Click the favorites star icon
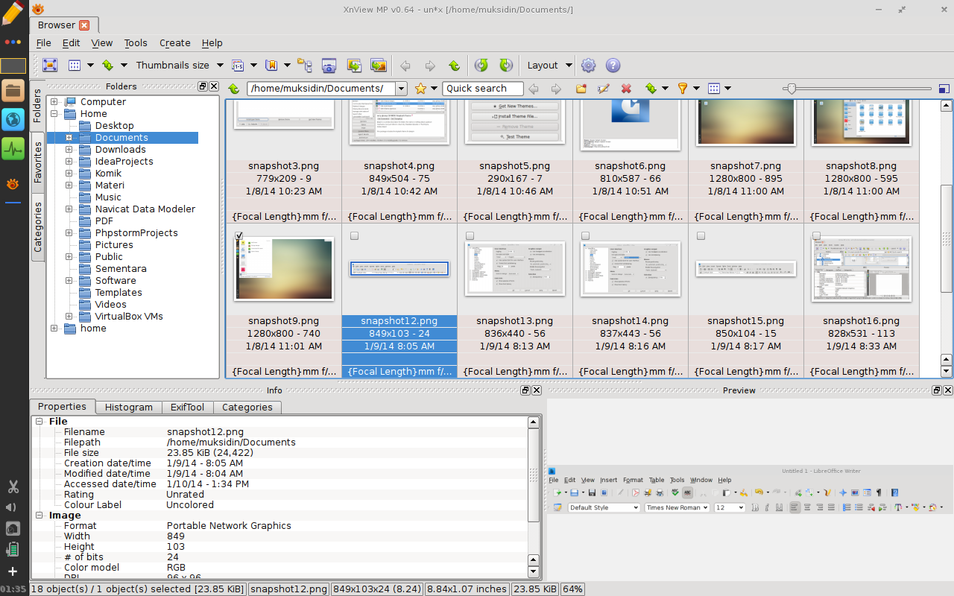Viewport: 954px width, 596px height. pyautogui.click(x=420, y=88)
